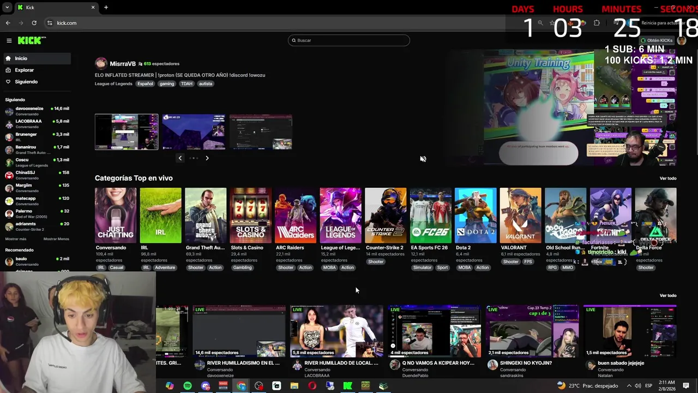698x393 pixels.
Task: Open the Siguiendo sidebar item
Action: 36,81
